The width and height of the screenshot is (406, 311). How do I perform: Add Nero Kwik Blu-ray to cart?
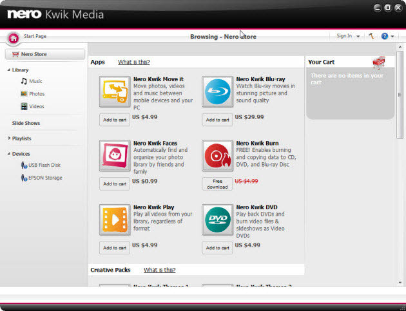(x=218, y=120)
